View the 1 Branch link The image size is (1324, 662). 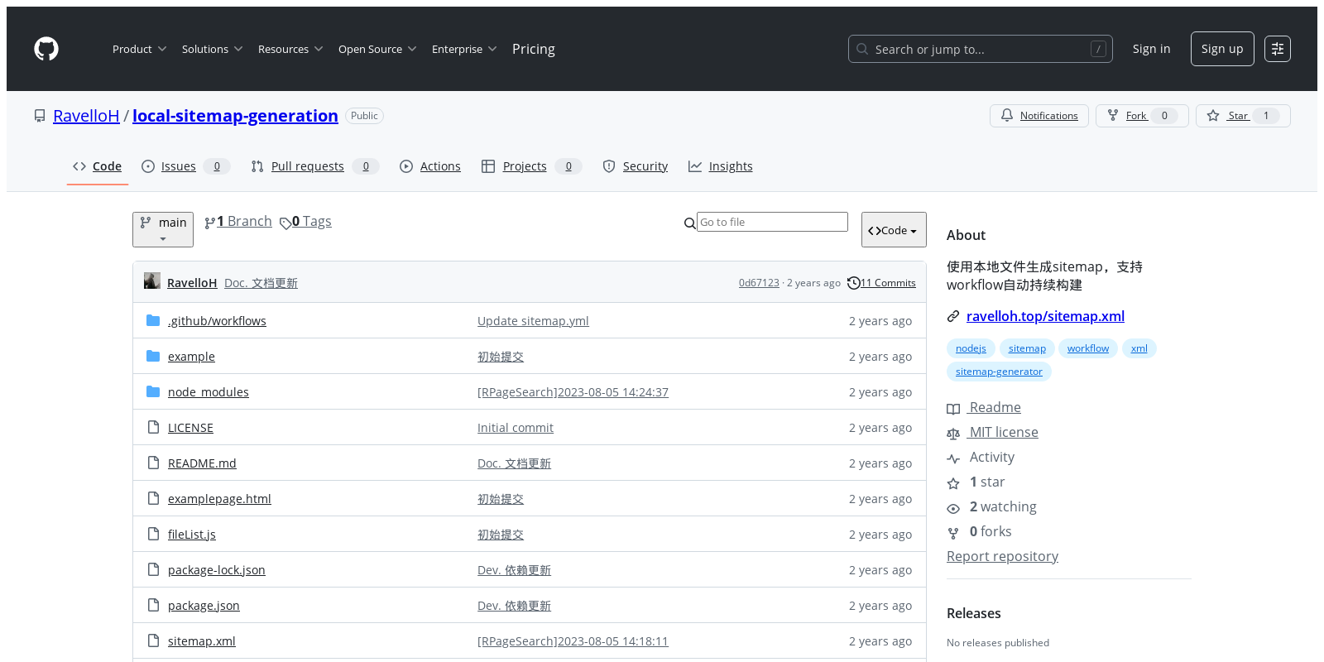point(238,222)
